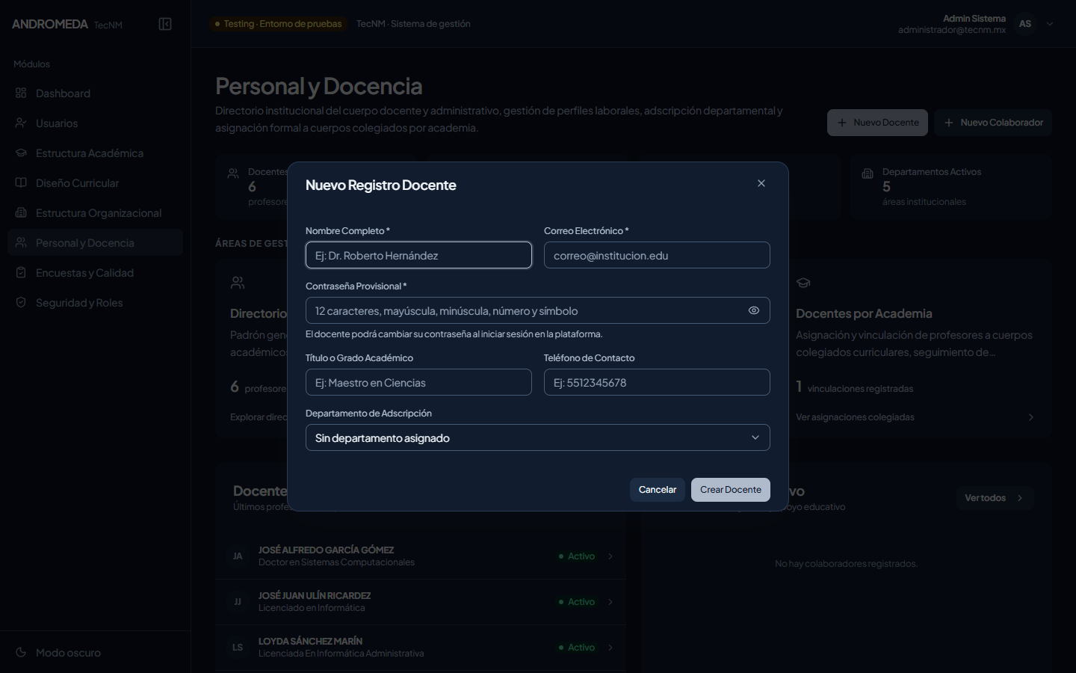Open the Admin Sistema account dropdown chevron
This screenshot has height=673, width=1076.
coord(1050,24)
